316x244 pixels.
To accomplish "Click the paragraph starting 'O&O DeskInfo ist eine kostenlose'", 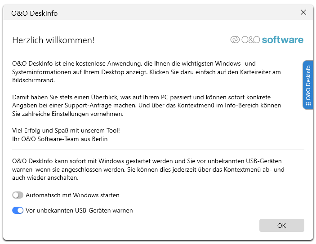I will click(x=146, y=72).
